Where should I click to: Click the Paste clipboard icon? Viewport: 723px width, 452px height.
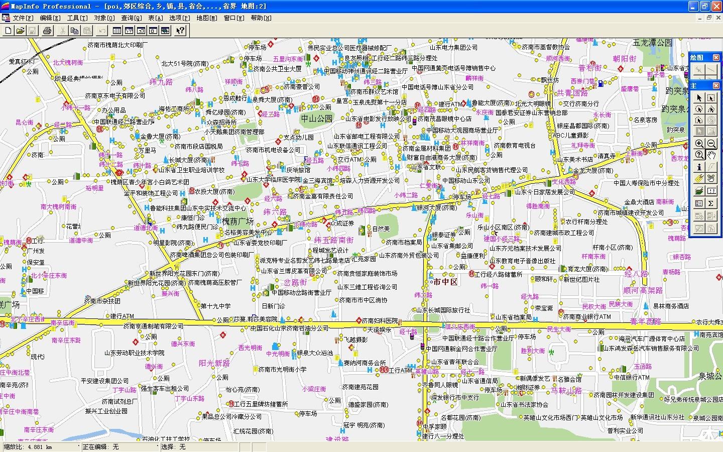click(87, 31)
